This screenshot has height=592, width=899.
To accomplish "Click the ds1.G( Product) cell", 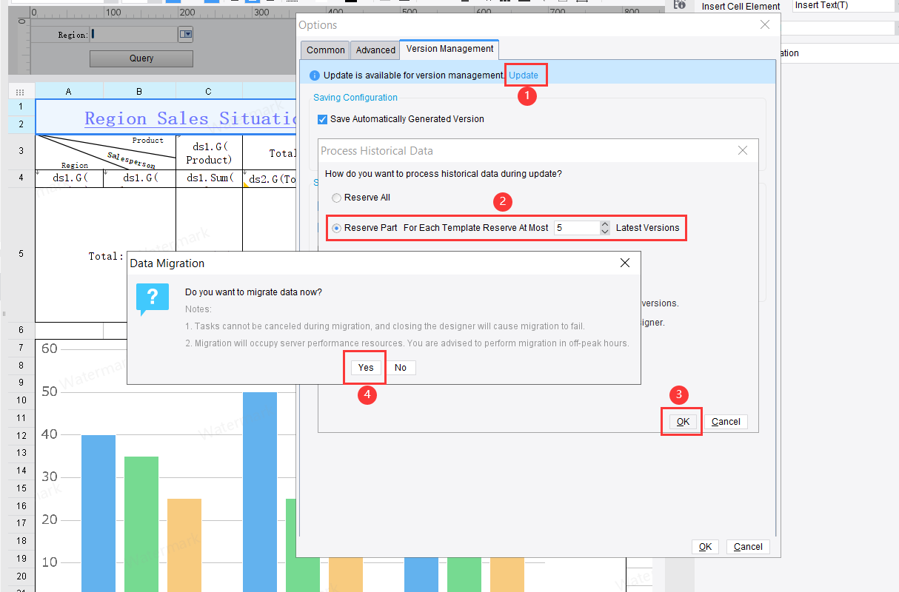I will click(x=209, y=152).
